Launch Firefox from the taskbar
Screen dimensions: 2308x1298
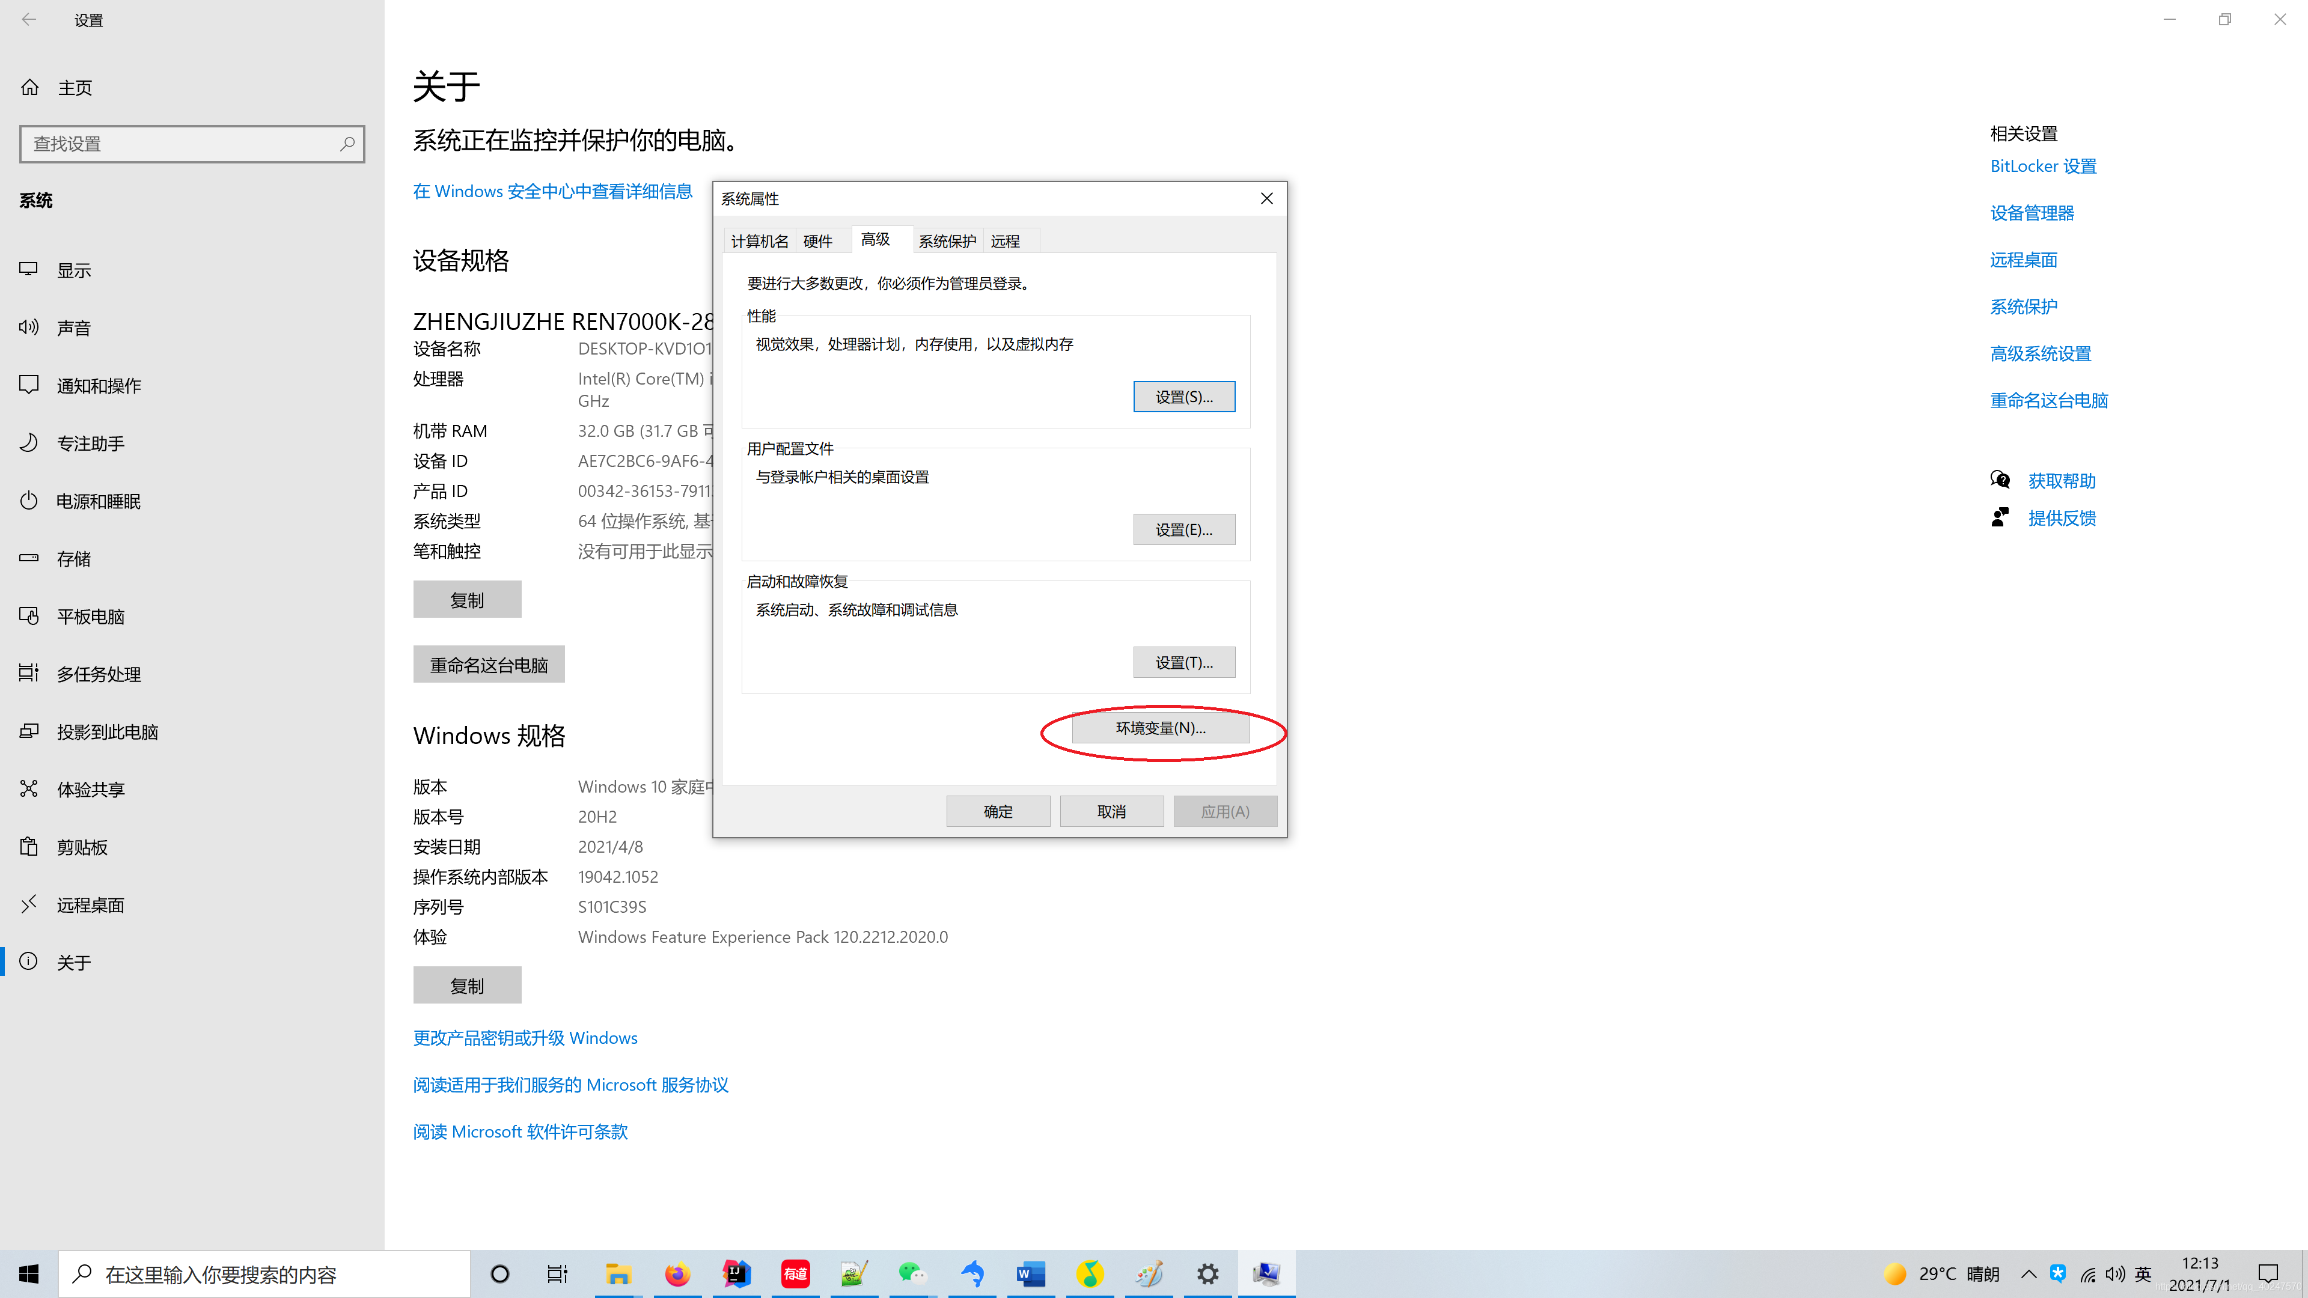[676, 1273]
